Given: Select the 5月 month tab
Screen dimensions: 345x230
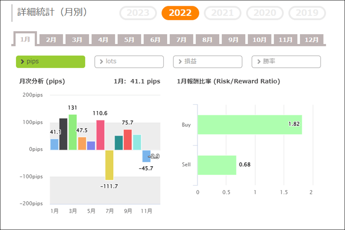Looking at the screenshot, I should point(129,40).
